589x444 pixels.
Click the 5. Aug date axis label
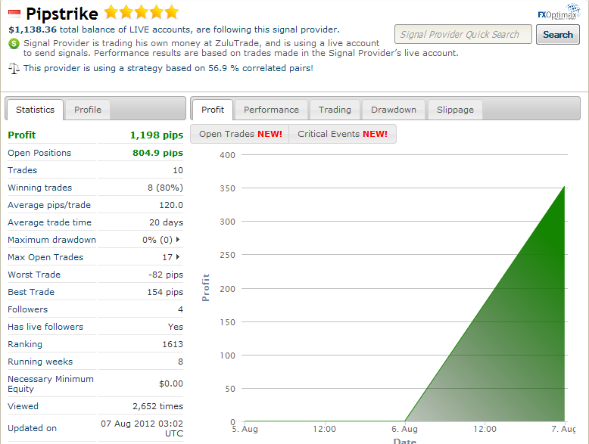point(245,429)
